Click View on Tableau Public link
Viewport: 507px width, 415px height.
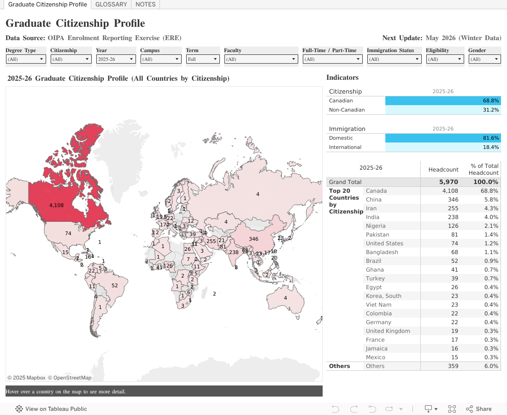[56, 409]
